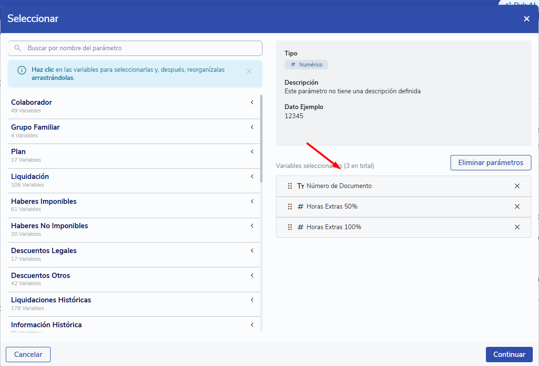Expand Liquidaciones Históricas chevron
The image size is (539, 366).
[x=252, y=300]
